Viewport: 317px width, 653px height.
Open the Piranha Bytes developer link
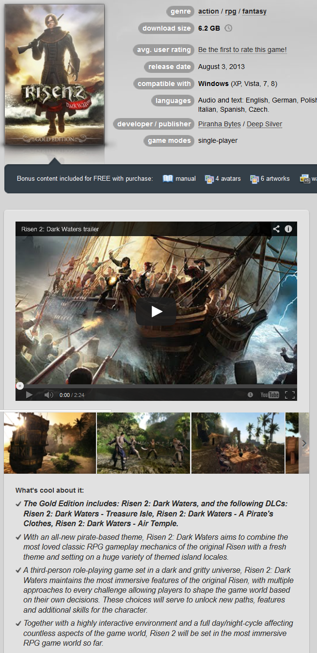click(x=220, y=124)
